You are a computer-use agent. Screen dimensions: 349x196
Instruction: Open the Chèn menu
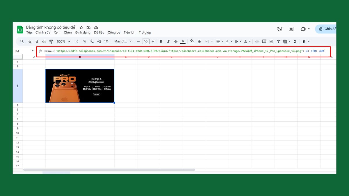67,33
